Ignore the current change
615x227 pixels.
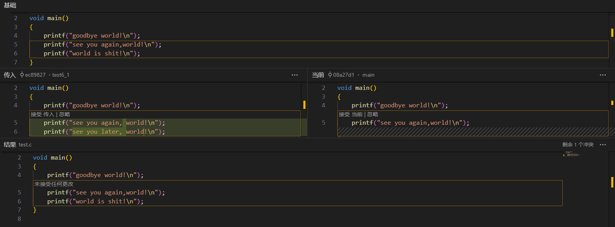pos(373,114)
